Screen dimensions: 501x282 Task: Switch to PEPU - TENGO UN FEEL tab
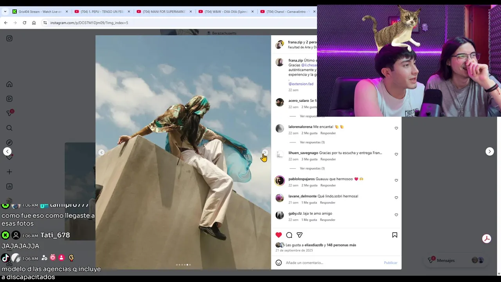point(102,12)
